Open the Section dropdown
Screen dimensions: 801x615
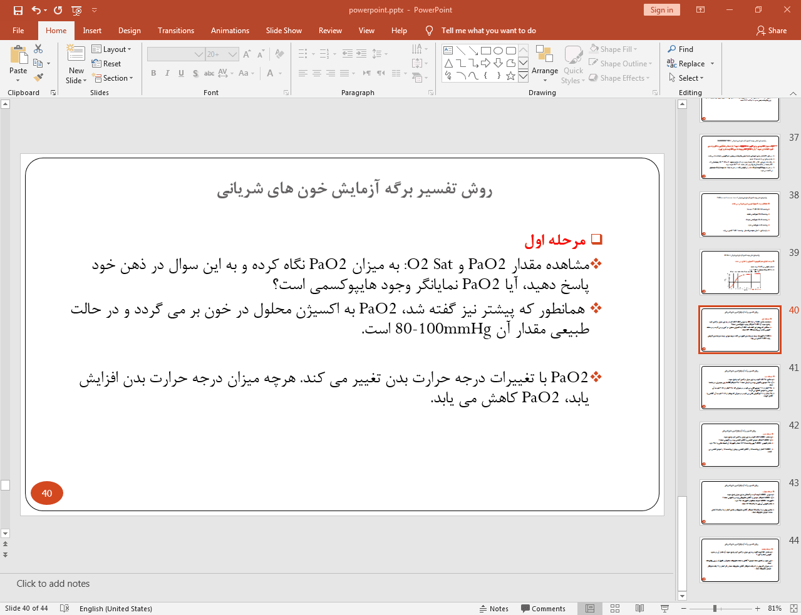point(113,78)
